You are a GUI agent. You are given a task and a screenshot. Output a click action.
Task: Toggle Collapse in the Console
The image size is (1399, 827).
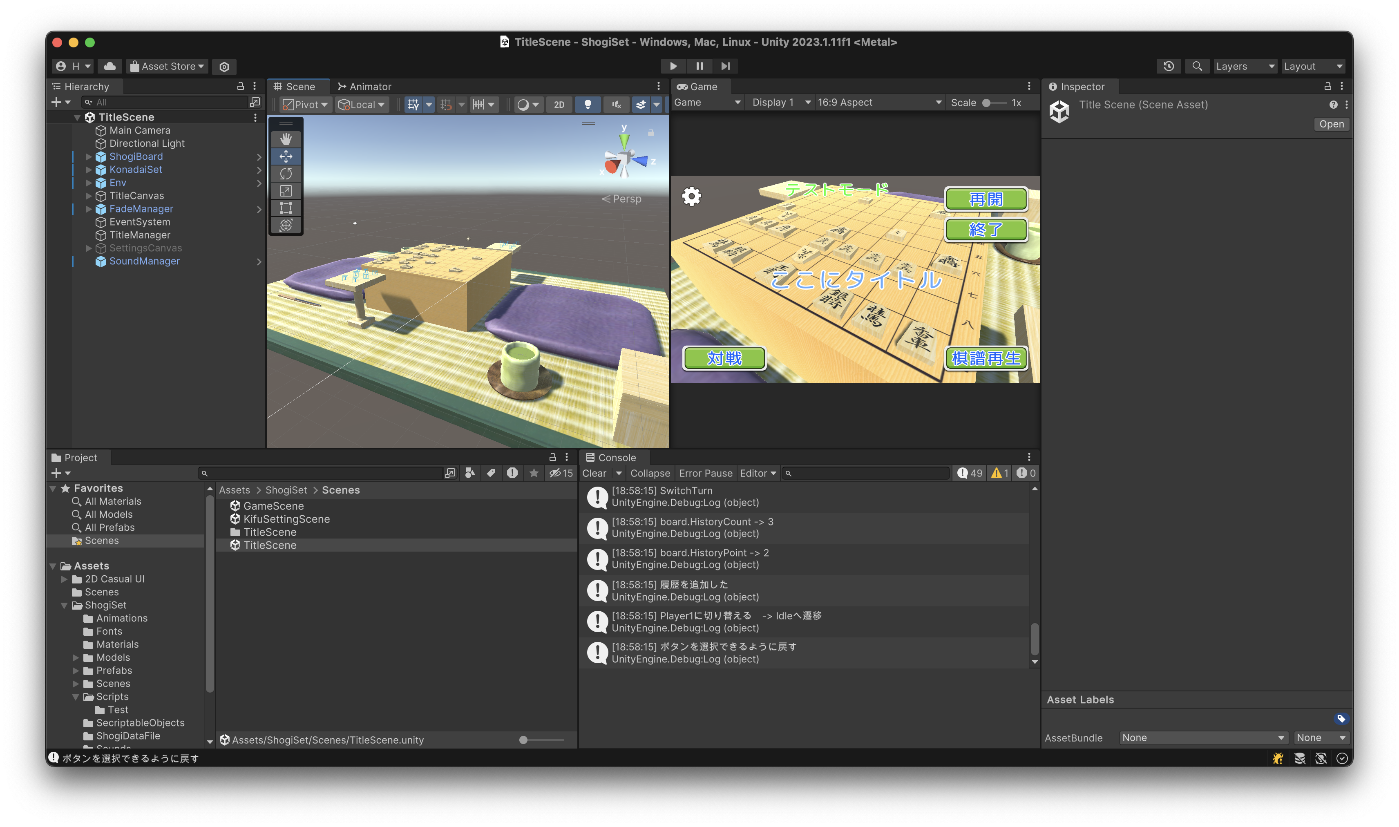(650, 473)
